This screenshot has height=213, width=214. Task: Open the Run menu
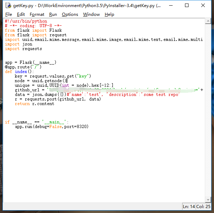[53, 14]
